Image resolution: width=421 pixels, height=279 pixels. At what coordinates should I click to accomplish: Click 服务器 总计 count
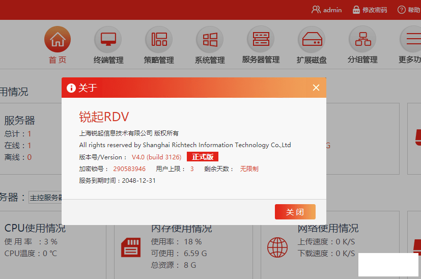pyautogui.click(x=29, y=134)
